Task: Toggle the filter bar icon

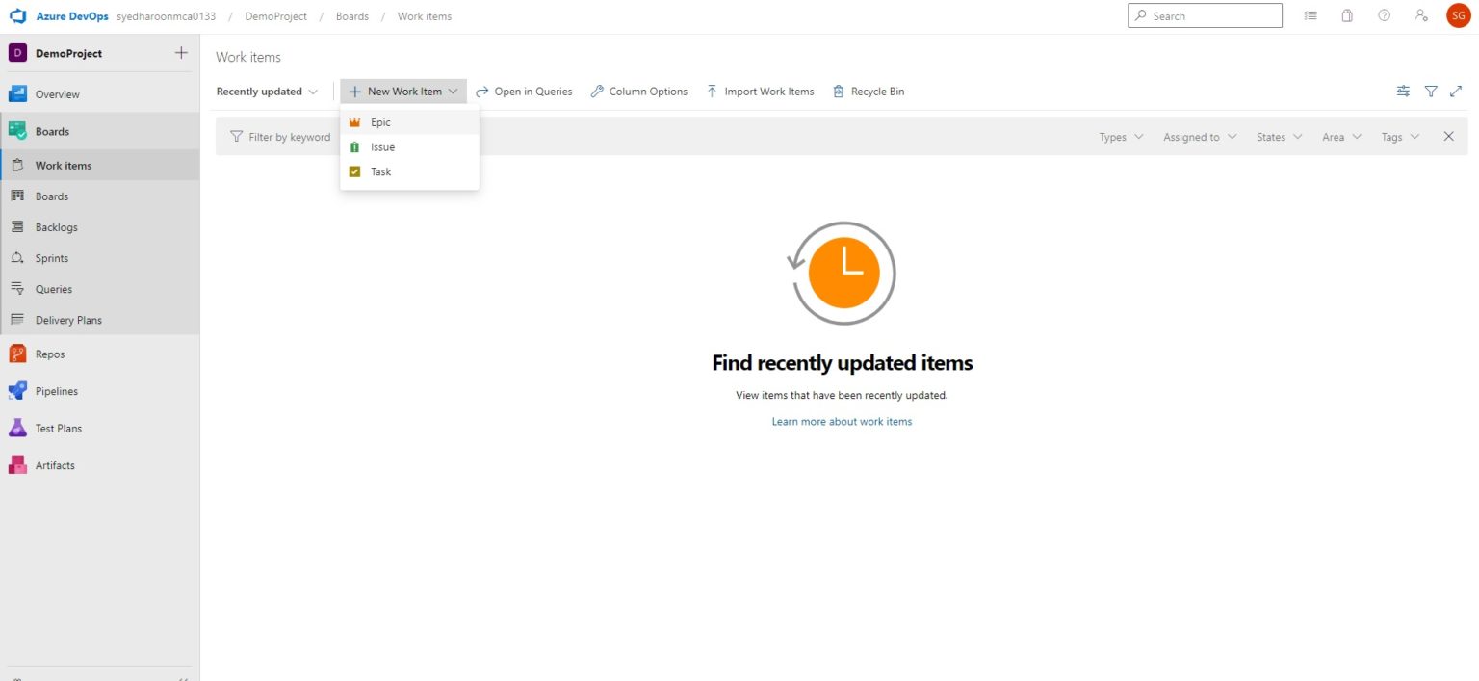Action: tap(1431, 91)
